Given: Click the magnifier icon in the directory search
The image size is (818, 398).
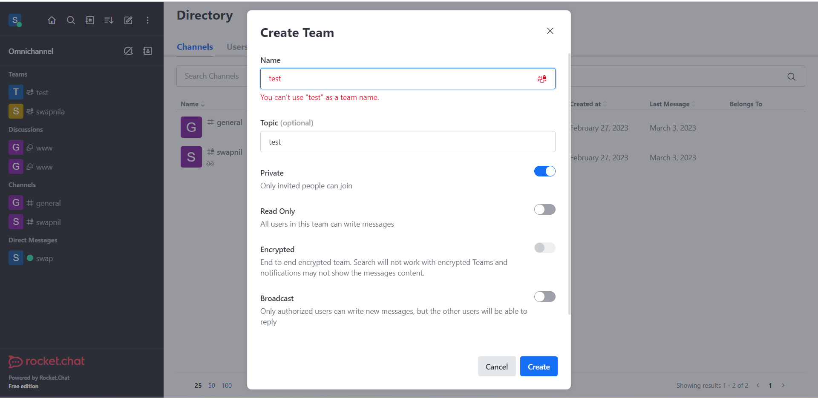Looking at the screenshot, I should point(791,77).
